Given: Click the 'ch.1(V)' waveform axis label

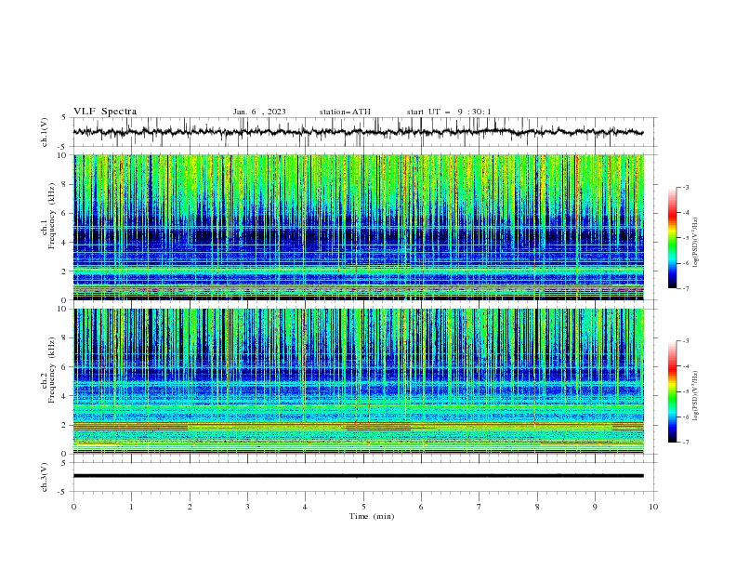Looking at the screenshot, I should [x=45, y=132].
